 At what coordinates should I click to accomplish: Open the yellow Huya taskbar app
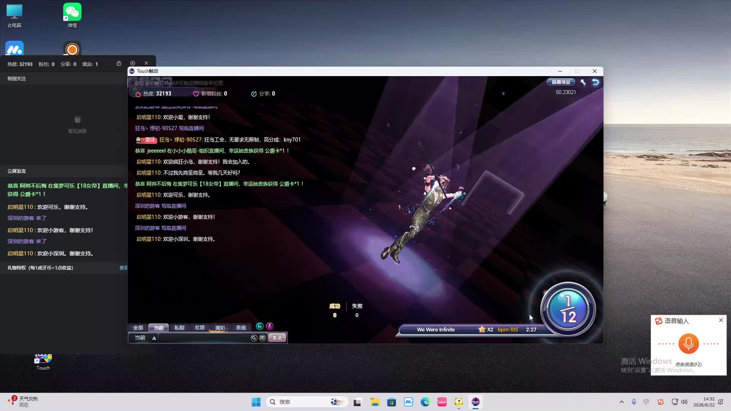(x=458, y=402)
